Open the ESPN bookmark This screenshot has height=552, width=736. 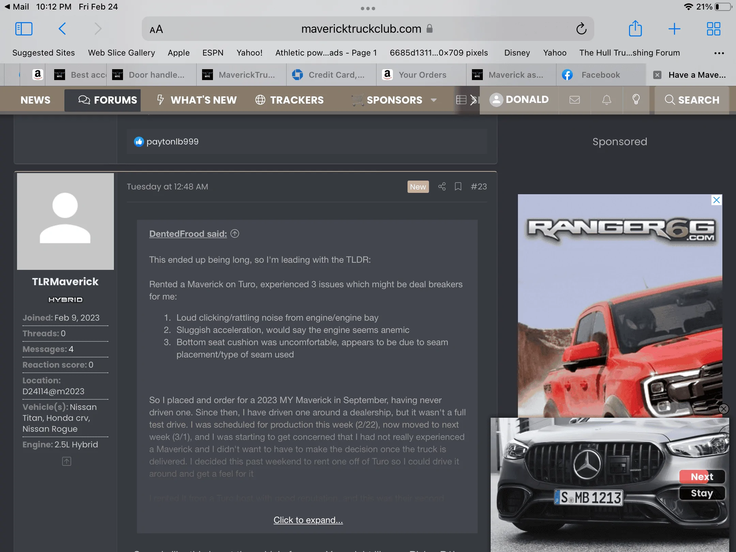pos(213,53)
